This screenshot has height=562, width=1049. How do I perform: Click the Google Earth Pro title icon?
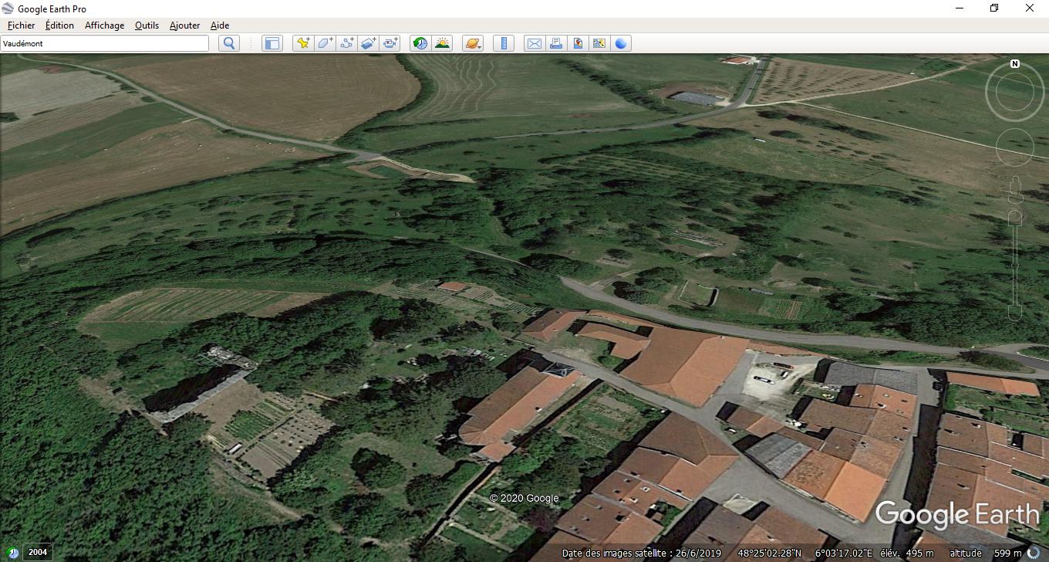8,8
